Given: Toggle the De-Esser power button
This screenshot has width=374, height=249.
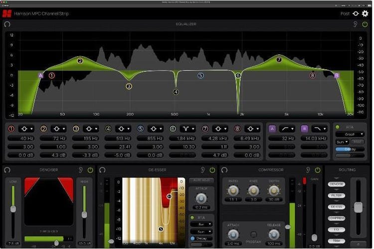Looking at the screenshot, I should [x=212, y=170].
